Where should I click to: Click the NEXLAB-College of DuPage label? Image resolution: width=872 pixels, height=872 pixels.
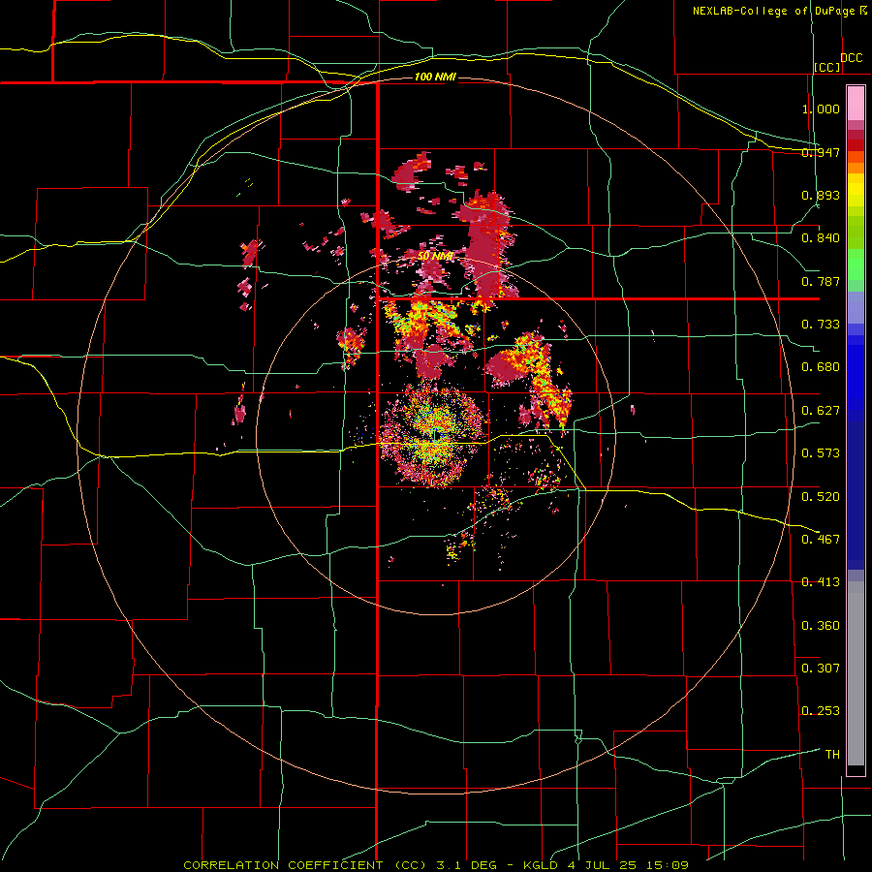coord(773,11)
